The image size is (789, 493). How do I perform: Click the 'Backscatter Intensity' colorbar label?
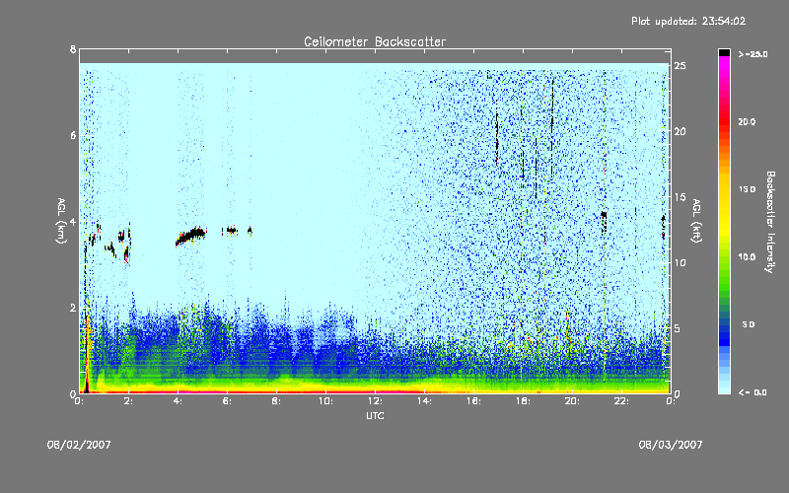point(770,222)
